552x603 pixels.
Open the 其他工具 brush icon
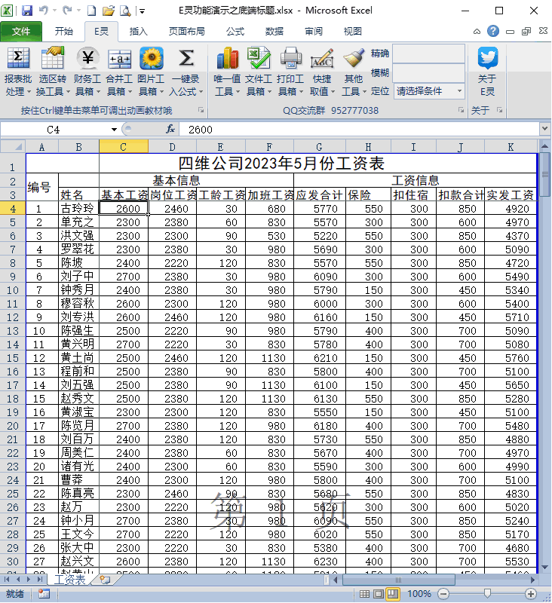[x=354, y=59]
